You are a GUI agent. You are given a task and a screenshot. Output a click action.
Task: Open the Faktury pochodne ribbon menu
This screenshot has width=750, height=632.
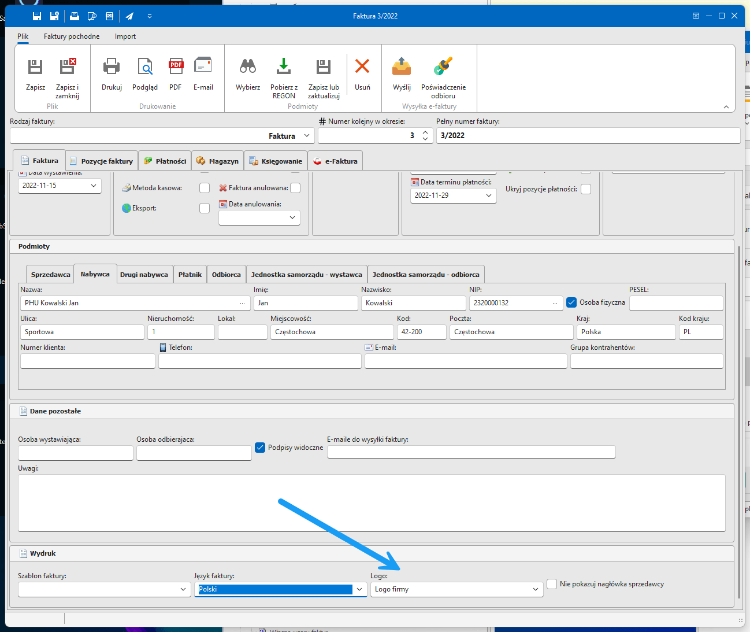(x=72, y=36)
